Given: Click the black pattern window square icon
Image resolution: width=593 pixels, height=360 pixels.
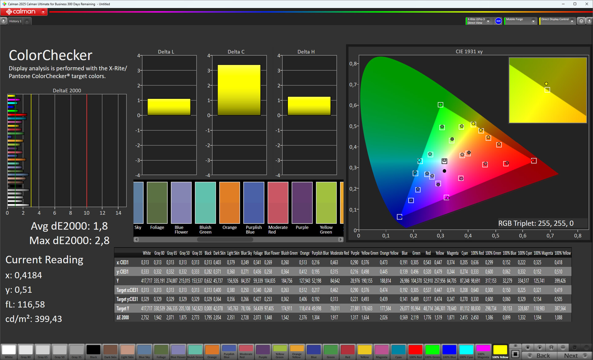Looking at the screenshot, I should tap(515, 354).
